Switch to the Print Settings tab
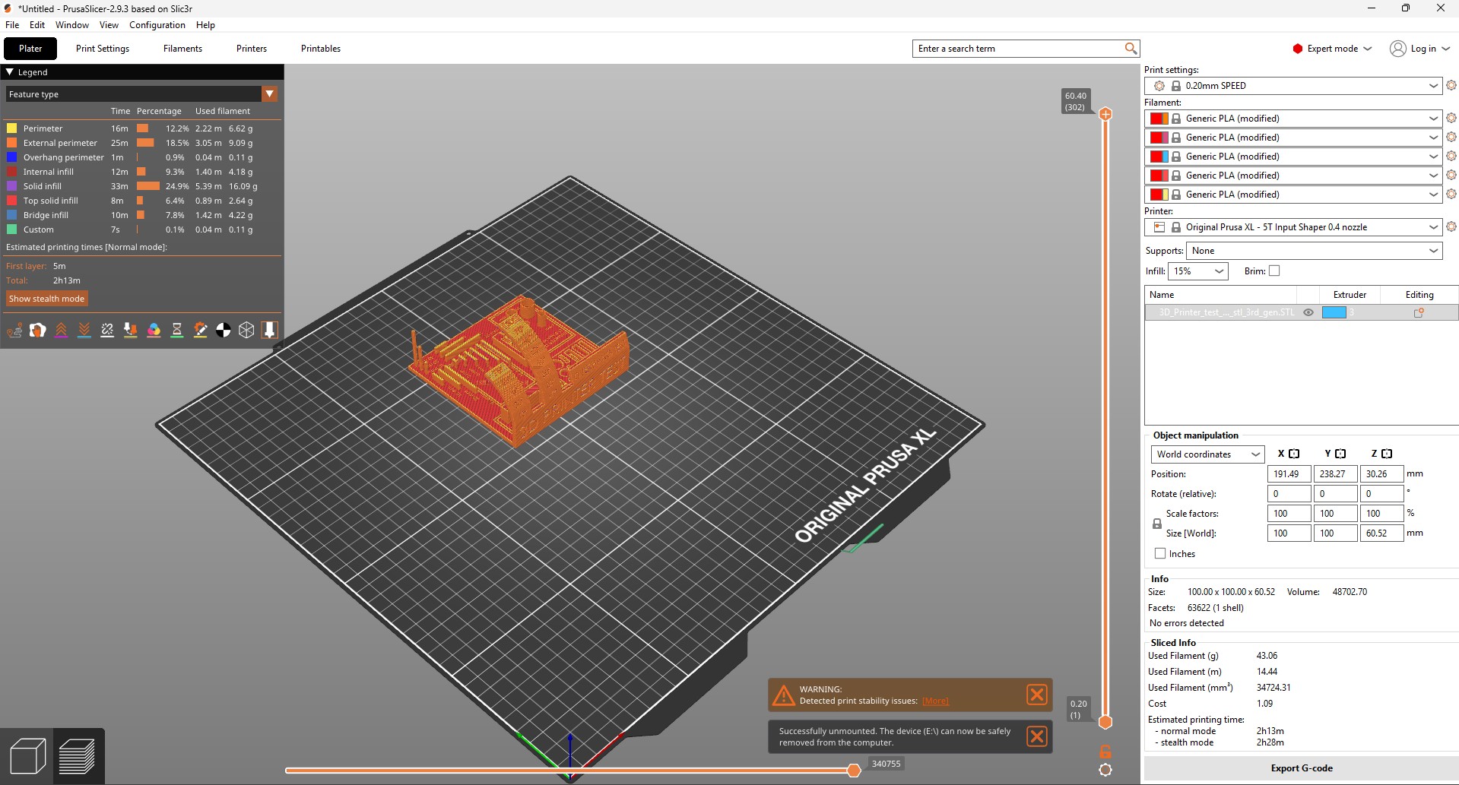 tap(103, 49)
